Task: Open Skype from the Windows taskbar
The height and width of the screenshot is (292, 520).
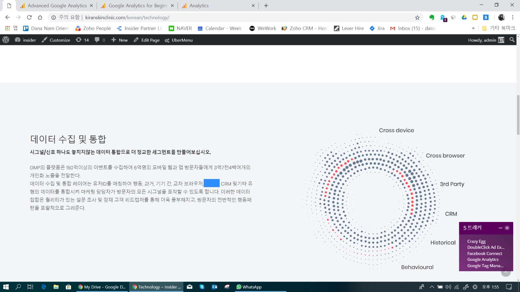Action: pyautogui.click(x=202, y=287)
